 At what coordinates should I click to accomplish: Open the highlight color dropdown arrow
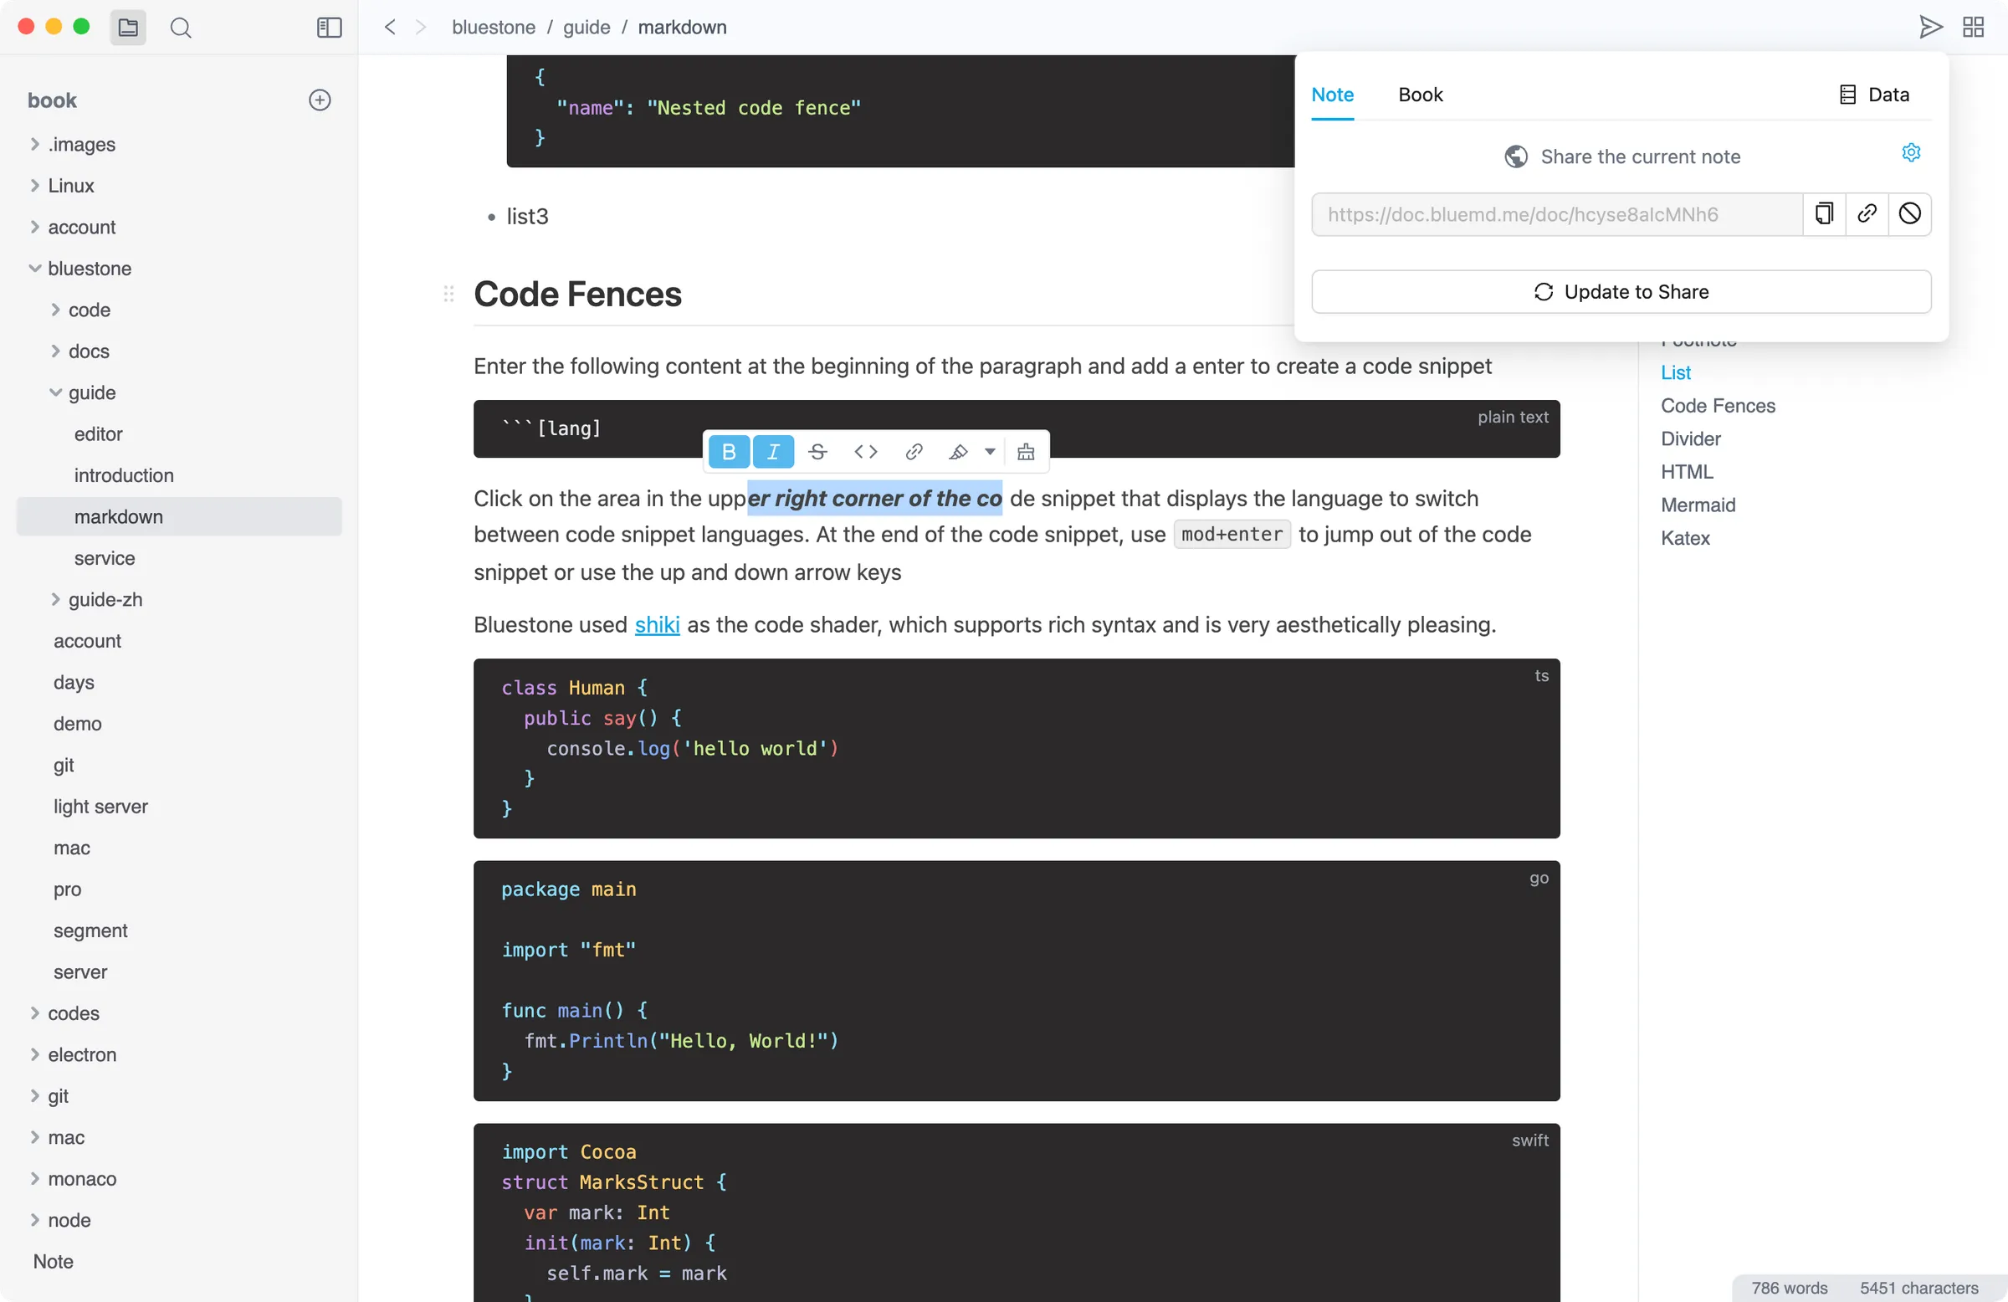click(990, 453)
